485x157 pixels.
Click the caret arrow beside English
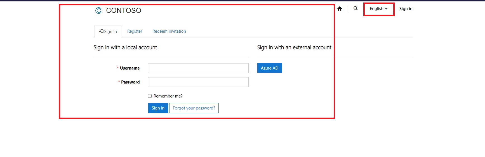(386, 9)
